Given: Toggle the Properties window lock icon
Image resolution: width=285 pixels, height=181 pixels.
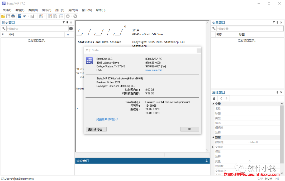Looking at the screenshot, I should [x=214, y=98].
